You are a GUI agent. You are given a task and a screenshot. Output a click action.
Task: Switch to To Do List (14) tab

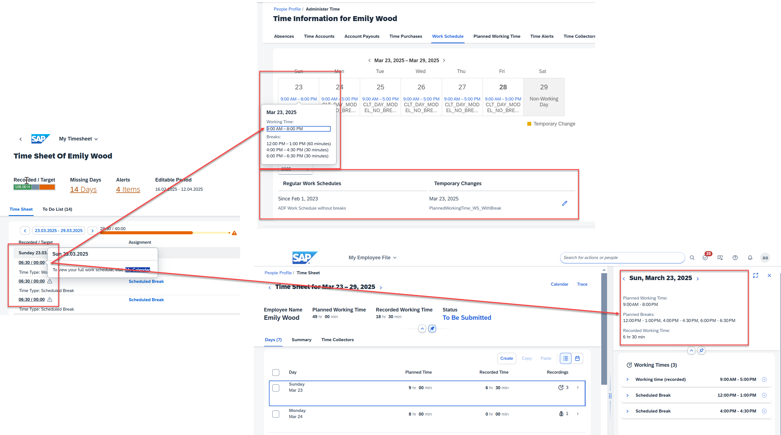click(57, 209)
